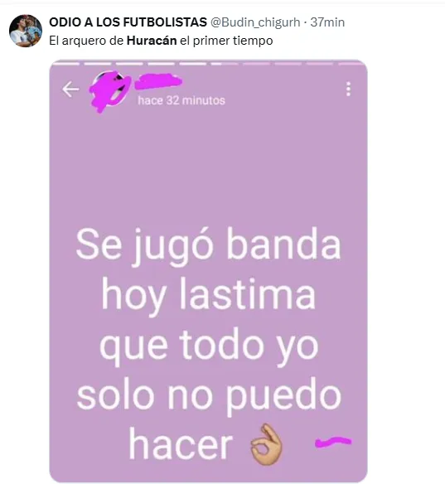Screen dimensions: 445x484
Task: Open the embedded purple story image
Action: 208,271
